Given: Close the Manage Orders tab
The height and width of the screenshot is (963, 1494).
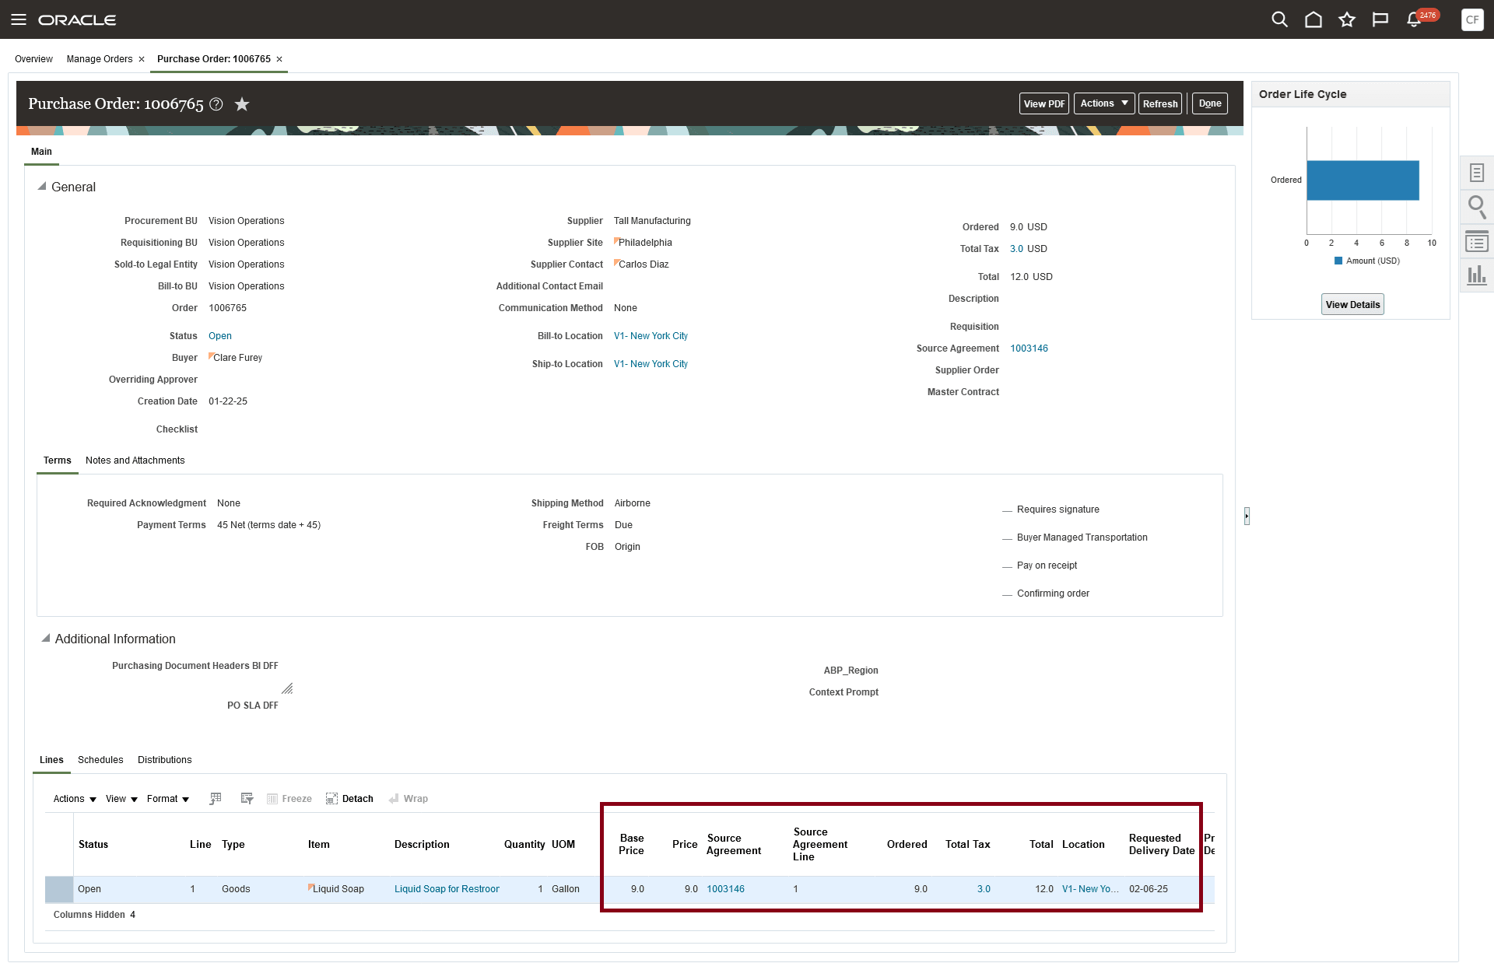Looking at the screenshot, I should pos(142,59).
